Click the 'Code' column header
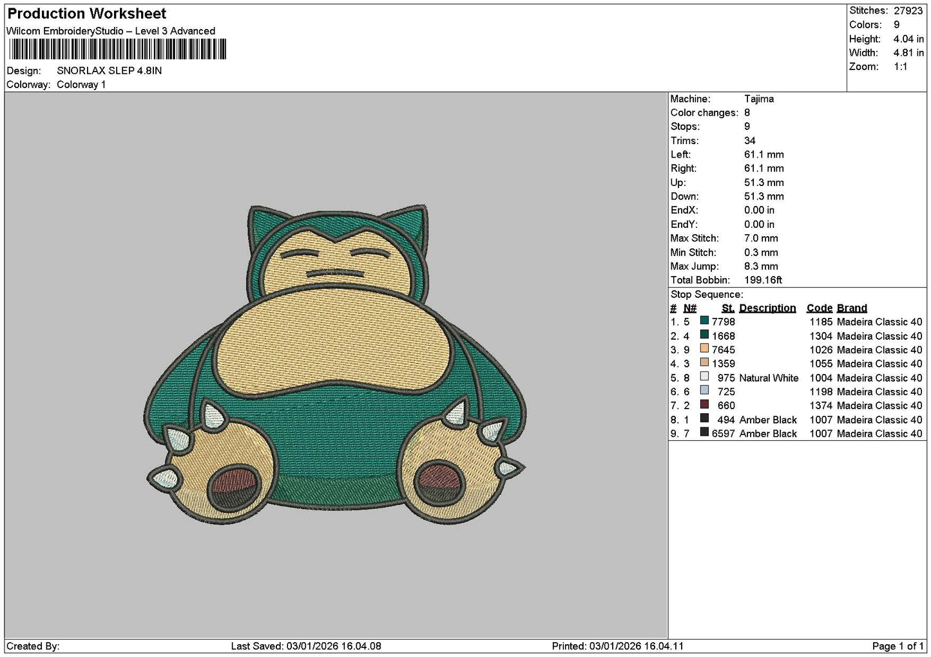Screen dimensions: 931x657 820,308
